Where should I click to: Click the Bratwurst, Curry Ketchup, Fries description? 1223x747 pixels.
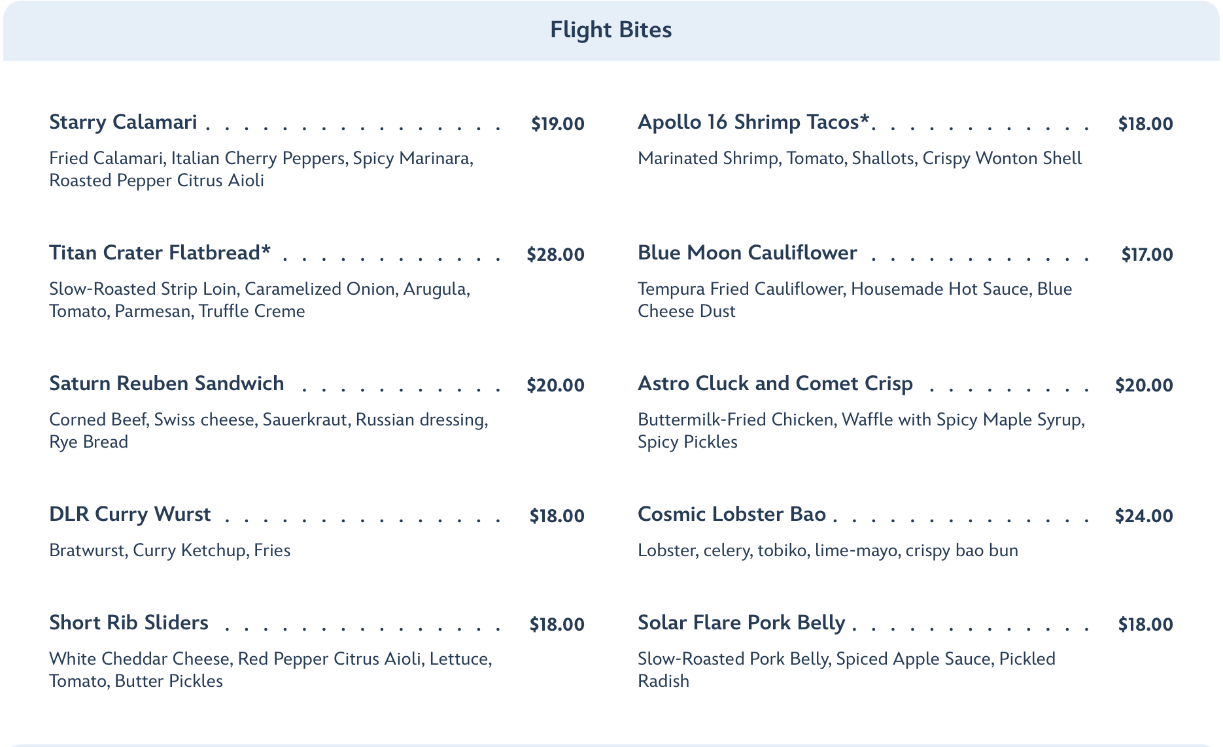click(170, 550)
